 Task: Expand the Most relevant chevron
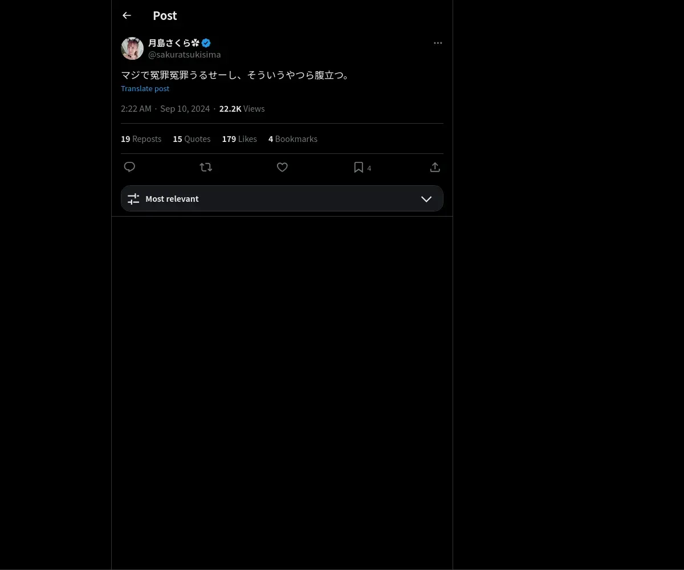click(x=426, y=198)
